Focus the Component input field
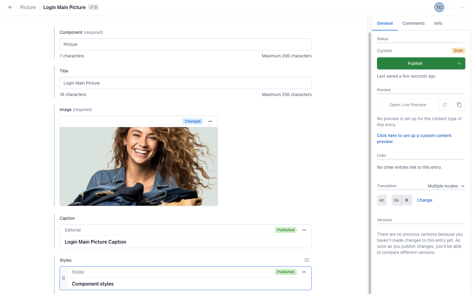472x294 pixels. click(185, 44)
